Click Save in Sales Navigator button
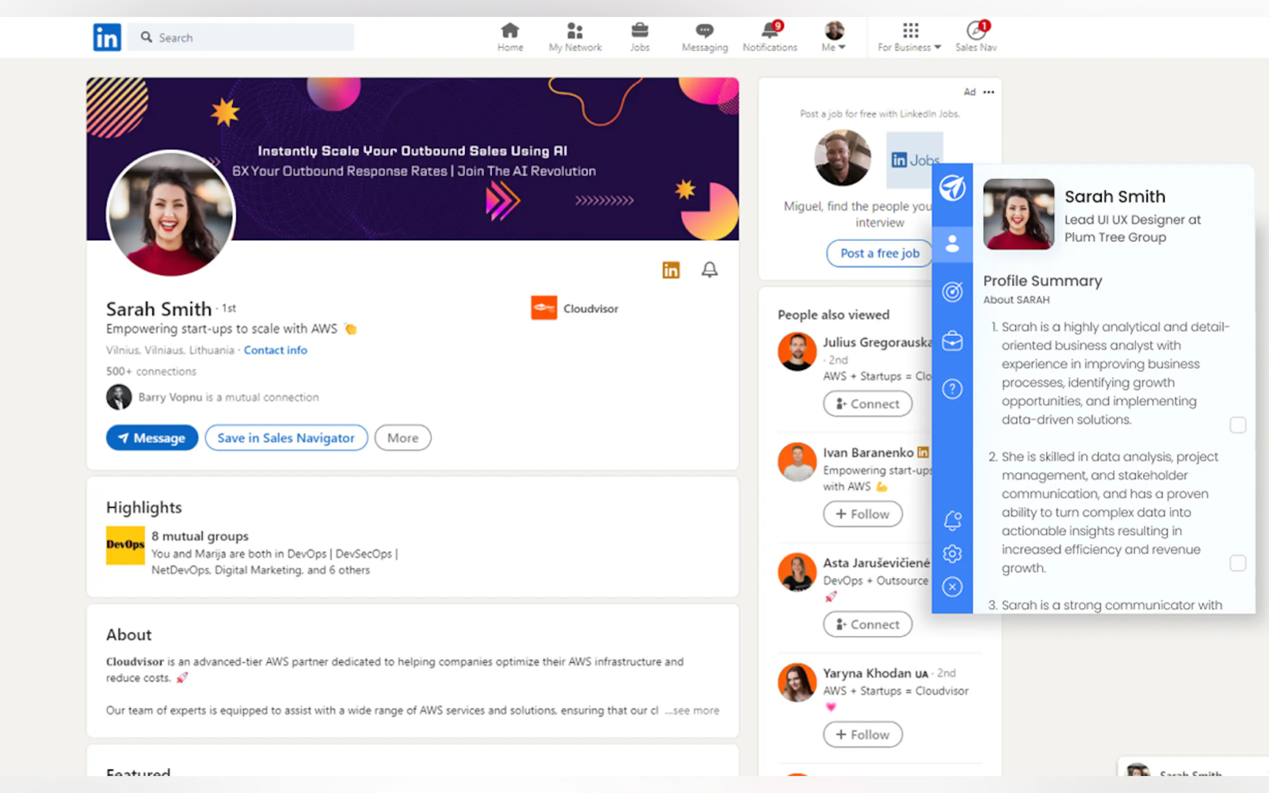The image size is (1269, 793). click(286, 437)
